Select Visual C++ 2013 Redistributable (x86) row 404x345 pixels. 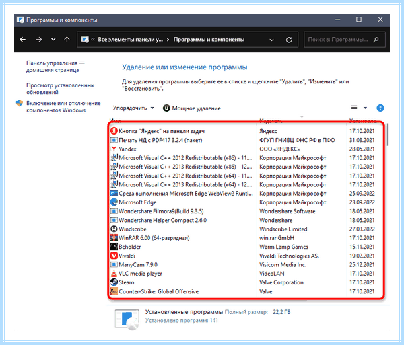pyautogui.click(x=242, y=167)
